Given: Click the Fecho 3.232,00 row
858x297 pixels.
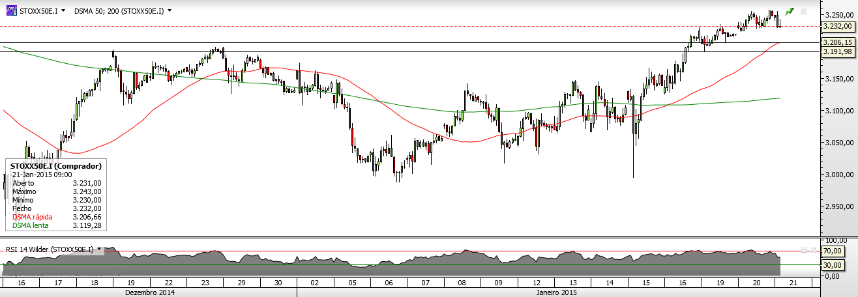Looking at the screenshot, I should (x=56, y=208).
